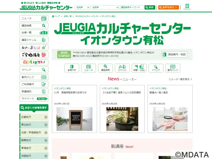The width and height of the screenshot is (212, 159).
Task: Open news 11月 営業時間変更のお知らせ
Action: pyautogui.click(x=70, y=92)
